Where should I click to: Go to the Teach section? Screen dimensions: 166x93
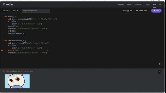click(x=148, y=4)
